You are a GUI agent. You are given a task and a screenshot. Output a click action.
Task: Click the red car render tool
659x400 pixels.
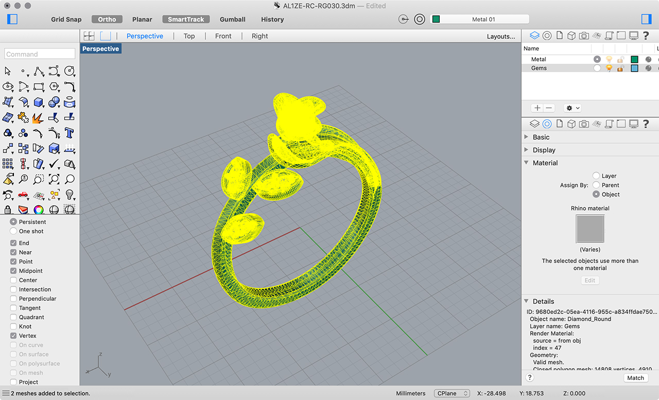(23, 195)
